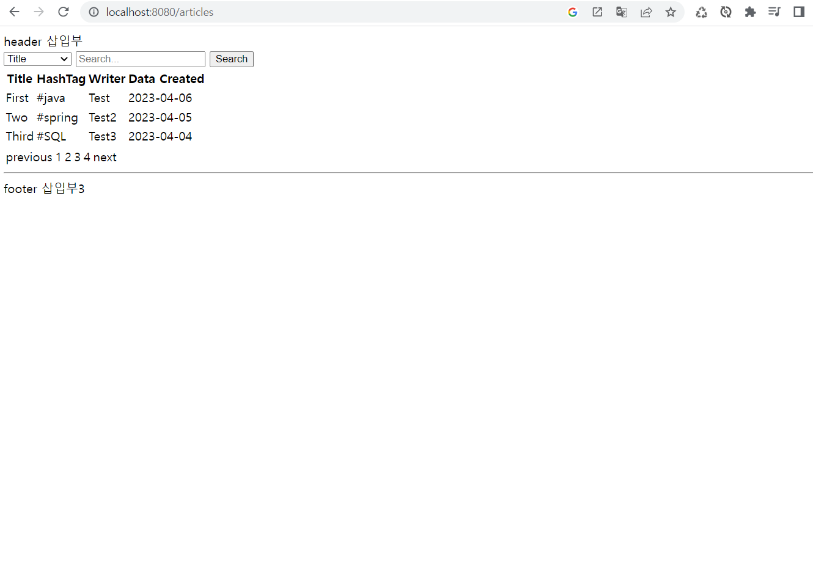Viewport: 813px width, 587px height.
Task: Open the media control playlist icon
Action: click(774, 12)
